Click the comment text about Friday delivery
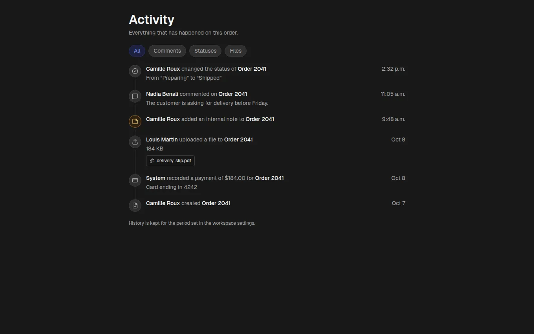 tap(207, 103)
